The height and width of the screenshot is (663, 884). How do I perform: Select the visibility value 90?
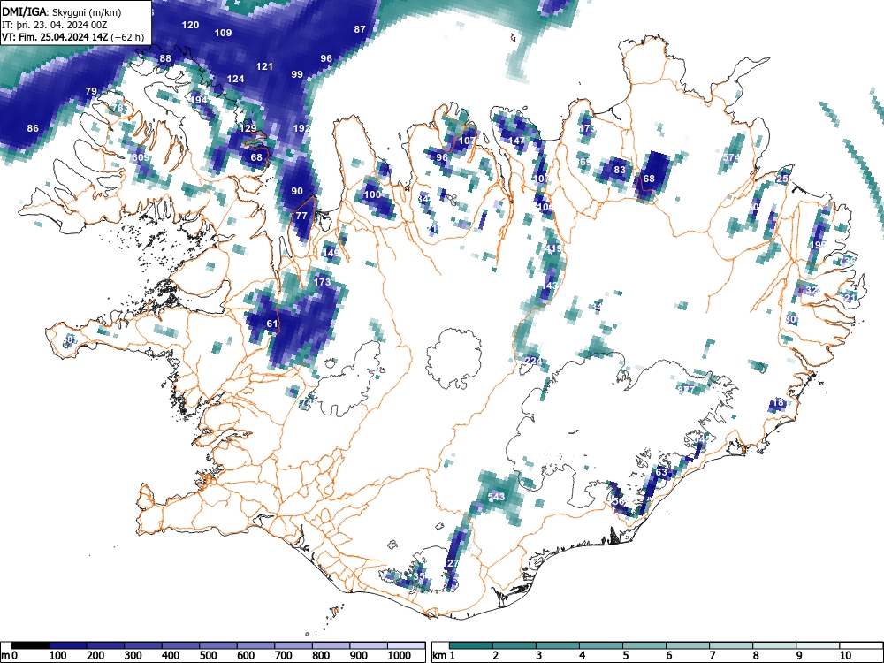coord(297,191)
